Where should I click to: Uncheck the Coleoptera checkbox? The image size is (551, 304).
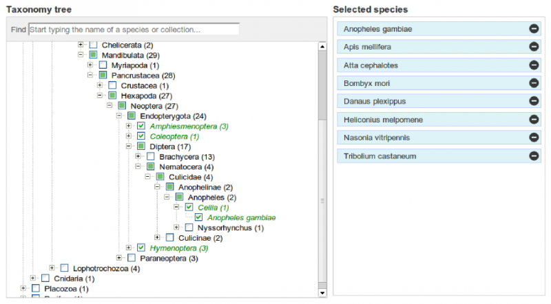pyautogui.click(x=141, y=136)
